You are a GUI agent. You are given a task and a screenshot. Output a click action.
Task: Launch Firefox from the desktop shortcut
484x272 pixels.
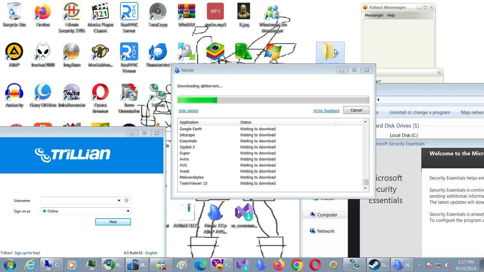pos(43,15)
